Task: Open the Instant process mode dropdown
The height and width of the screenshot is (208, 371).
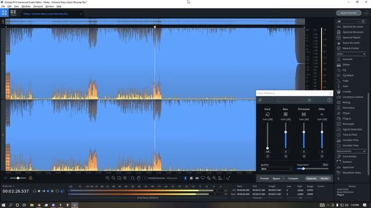Action: 174,179
